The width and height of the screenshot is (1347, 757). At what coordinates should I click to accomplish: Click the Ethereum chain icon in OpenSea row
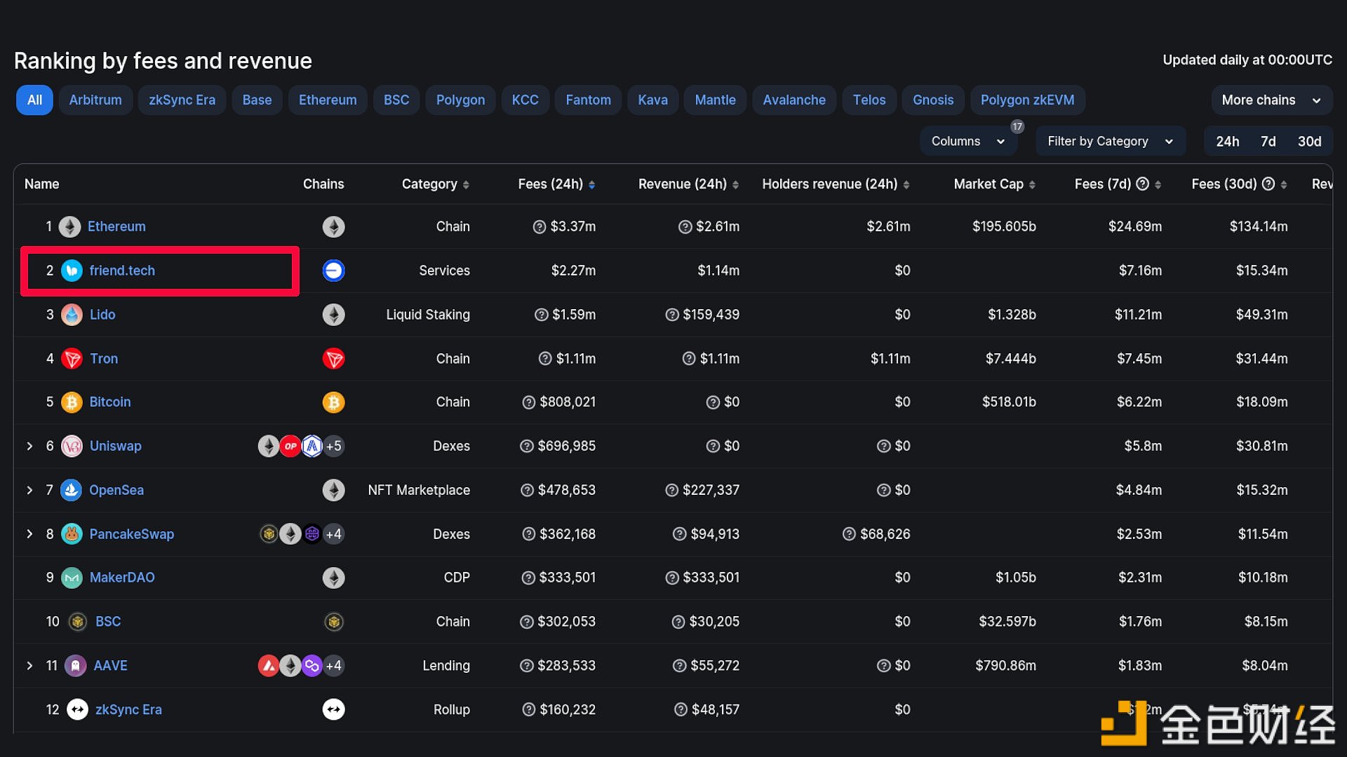coord(333,490)
